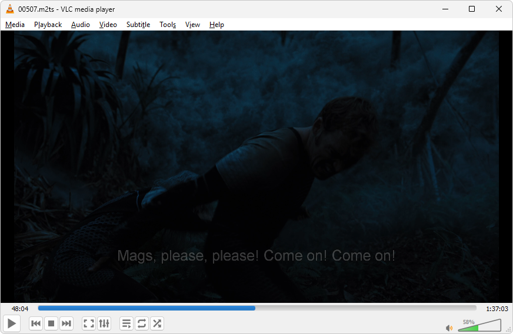Viewport: 513px width, 334px height.
Task: Open the Media menu
Action: point(15,25)
